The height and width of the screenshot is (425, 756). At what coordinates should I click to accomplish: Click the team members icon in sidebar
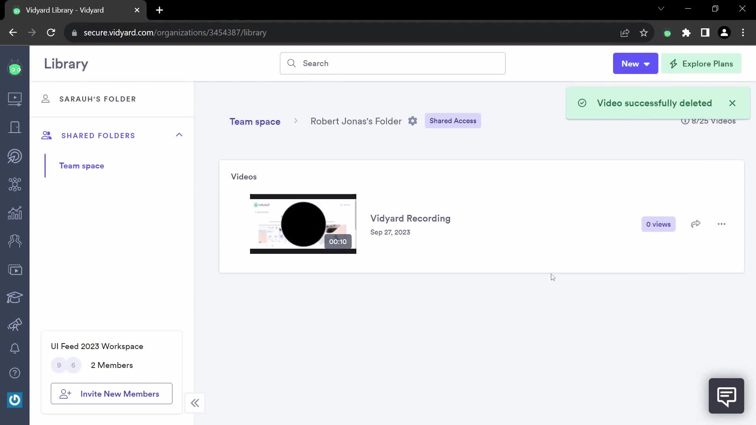point(15,240)
